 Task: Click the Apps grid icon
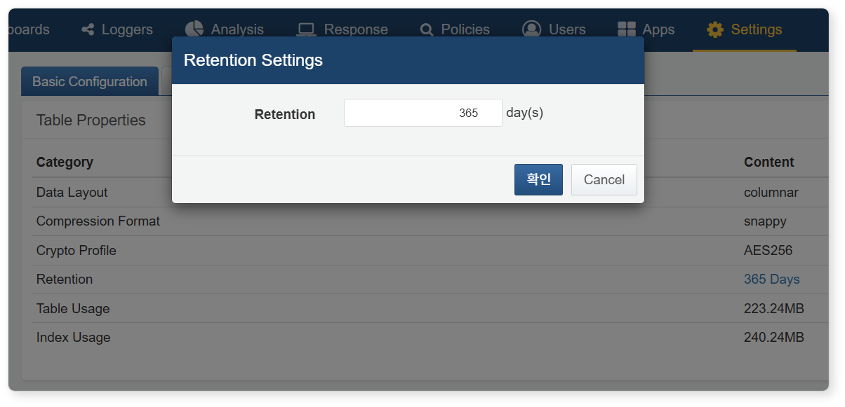(x=626, y=29)
